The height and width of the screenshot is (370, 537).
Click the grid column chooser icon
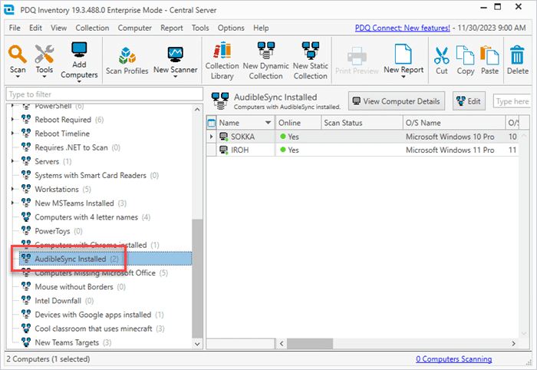tap(212, 123)
